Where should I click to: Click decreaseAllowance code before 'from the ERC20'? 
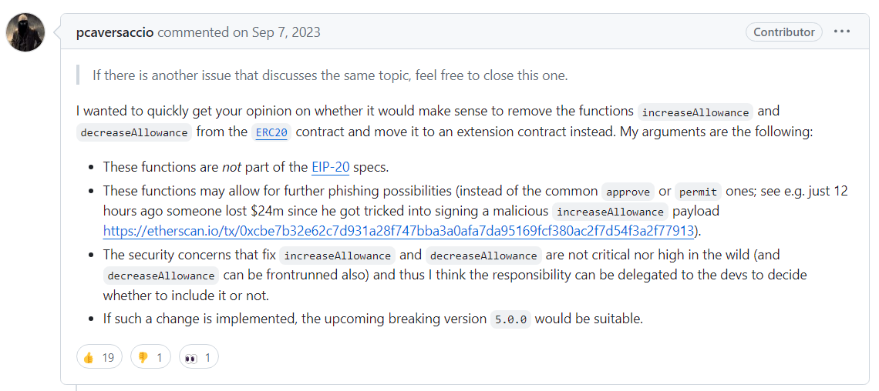pos(134,133)
